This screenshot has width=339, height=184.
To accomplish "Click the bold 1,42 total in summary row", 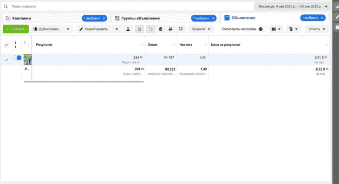I will [x=203, y=69].
